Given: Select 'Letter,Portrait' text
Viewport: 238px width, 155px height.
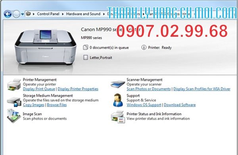Looking at the screenshot, I should [101, 58].
